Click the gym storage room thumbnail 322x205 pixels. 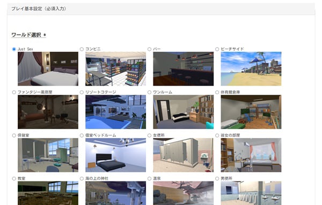pyautogui.click(x=251, y=112)
